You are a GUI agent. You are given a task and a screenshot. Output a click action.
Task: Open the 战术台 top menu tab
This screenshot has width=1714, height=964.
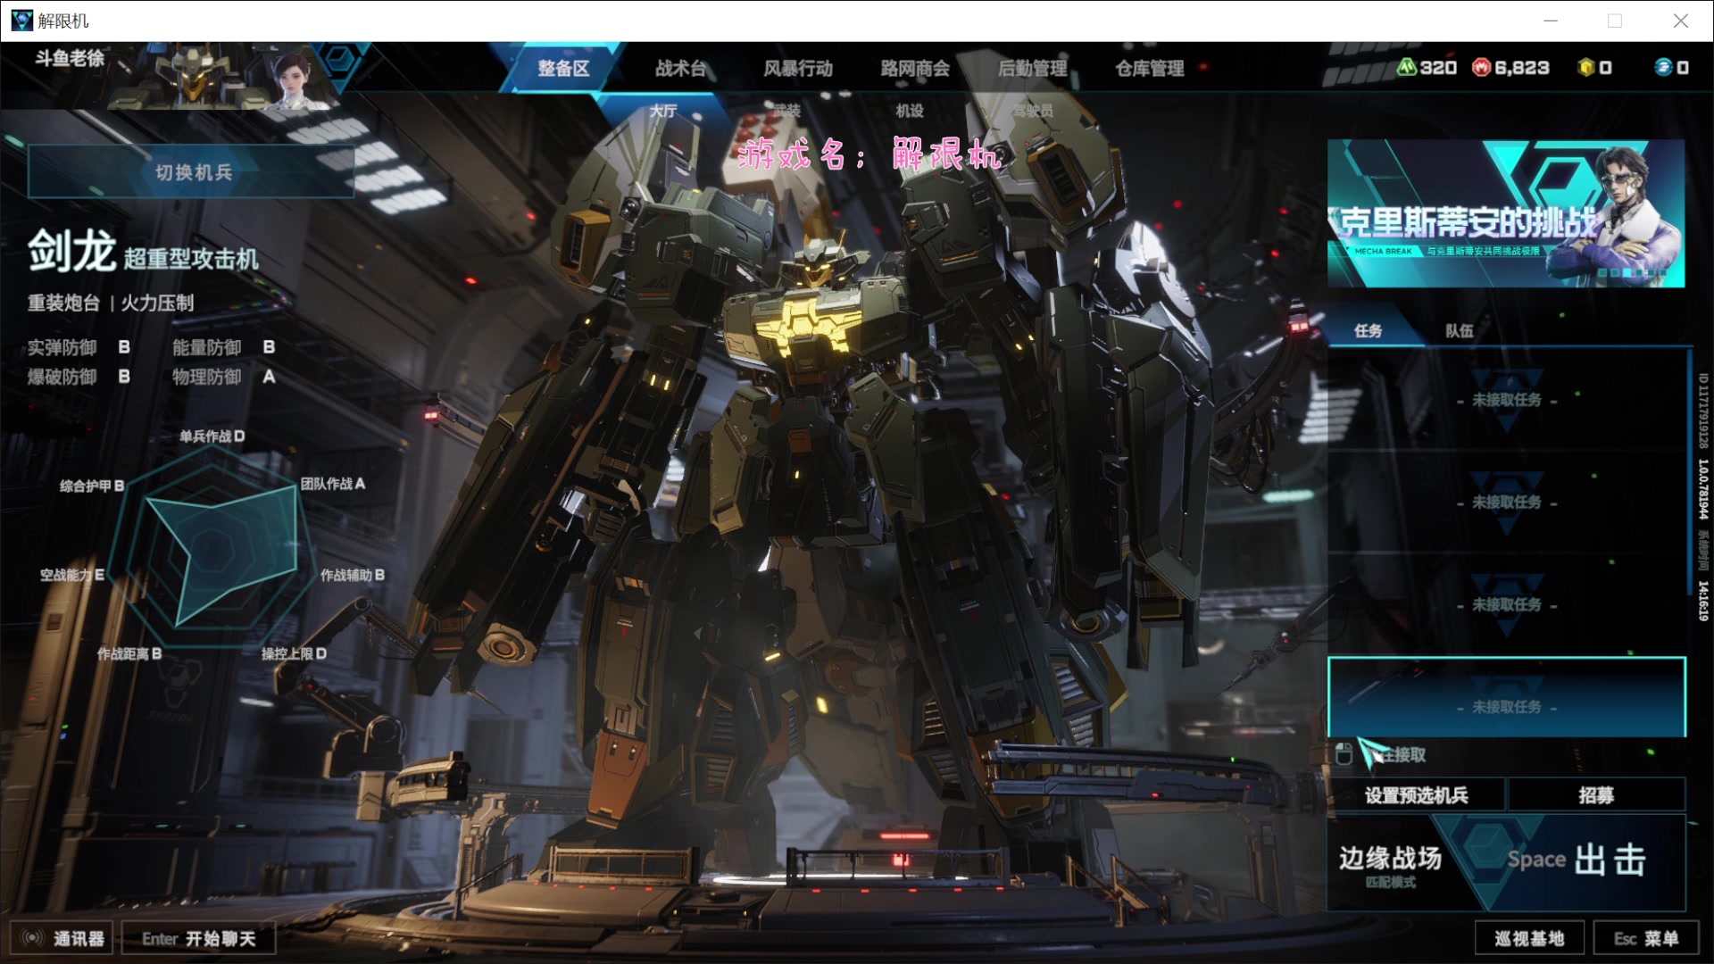point(680,68)
